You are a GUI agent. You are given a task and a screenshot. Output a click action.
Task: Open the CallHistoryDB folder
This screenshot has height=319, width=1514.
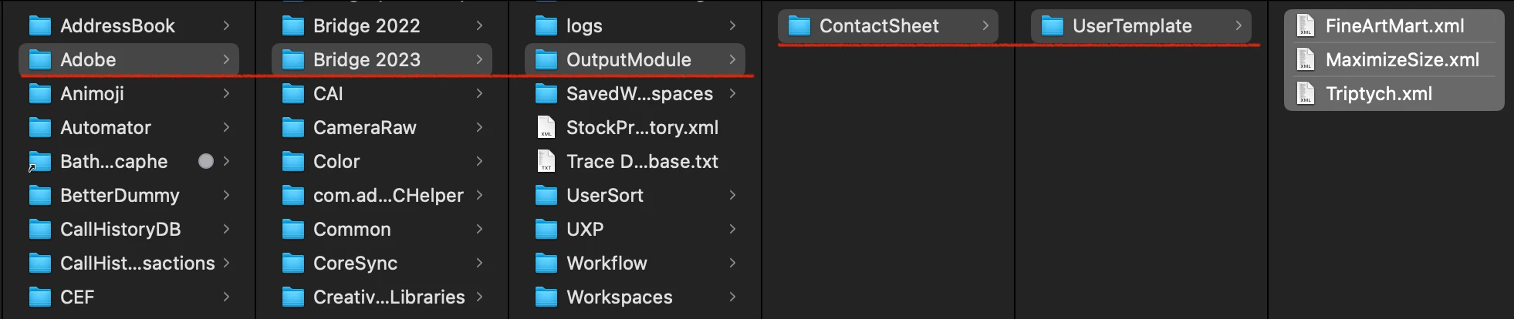pyautogui.click(x=129, y=229)
